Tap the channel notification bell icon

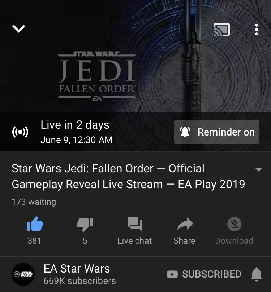coord(257,274)
